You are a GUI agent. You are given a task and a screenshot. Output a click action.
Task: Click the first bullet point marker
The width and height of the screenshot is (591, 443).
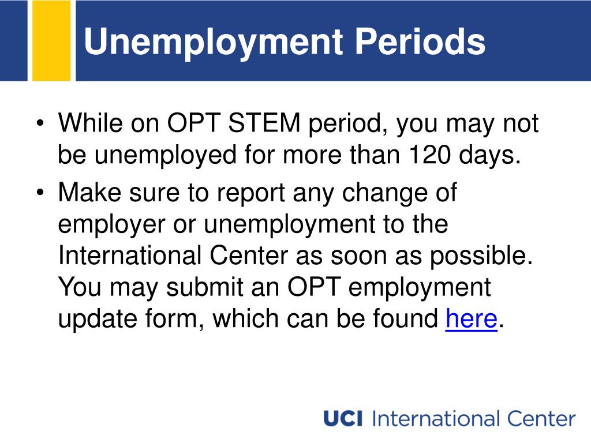40,123
